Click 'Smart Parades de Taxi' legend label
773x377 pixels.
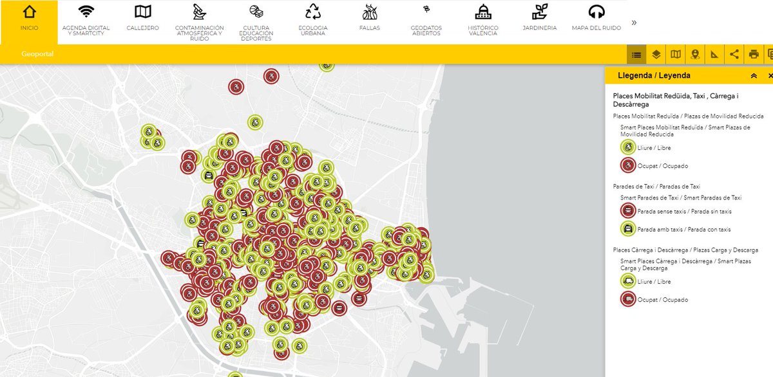(681, 198)
